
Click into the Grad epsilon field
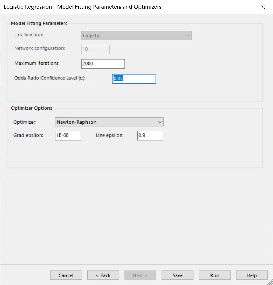(68, 135)
